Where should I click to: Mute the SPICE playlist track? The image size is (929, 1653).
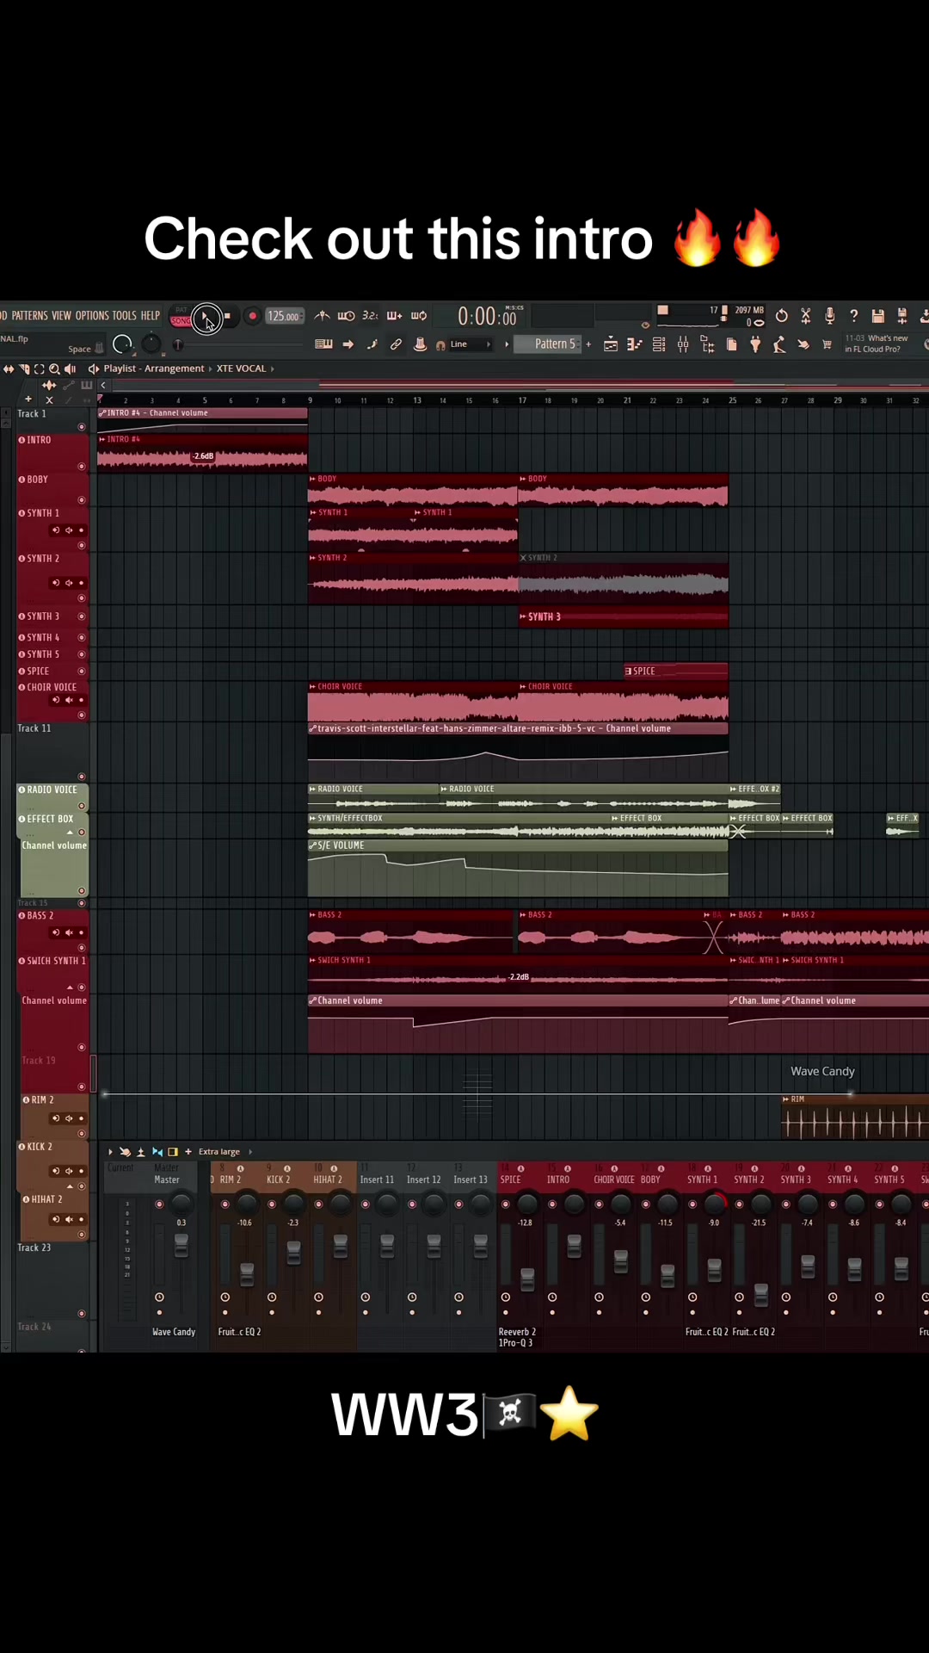tap(82, 671)
